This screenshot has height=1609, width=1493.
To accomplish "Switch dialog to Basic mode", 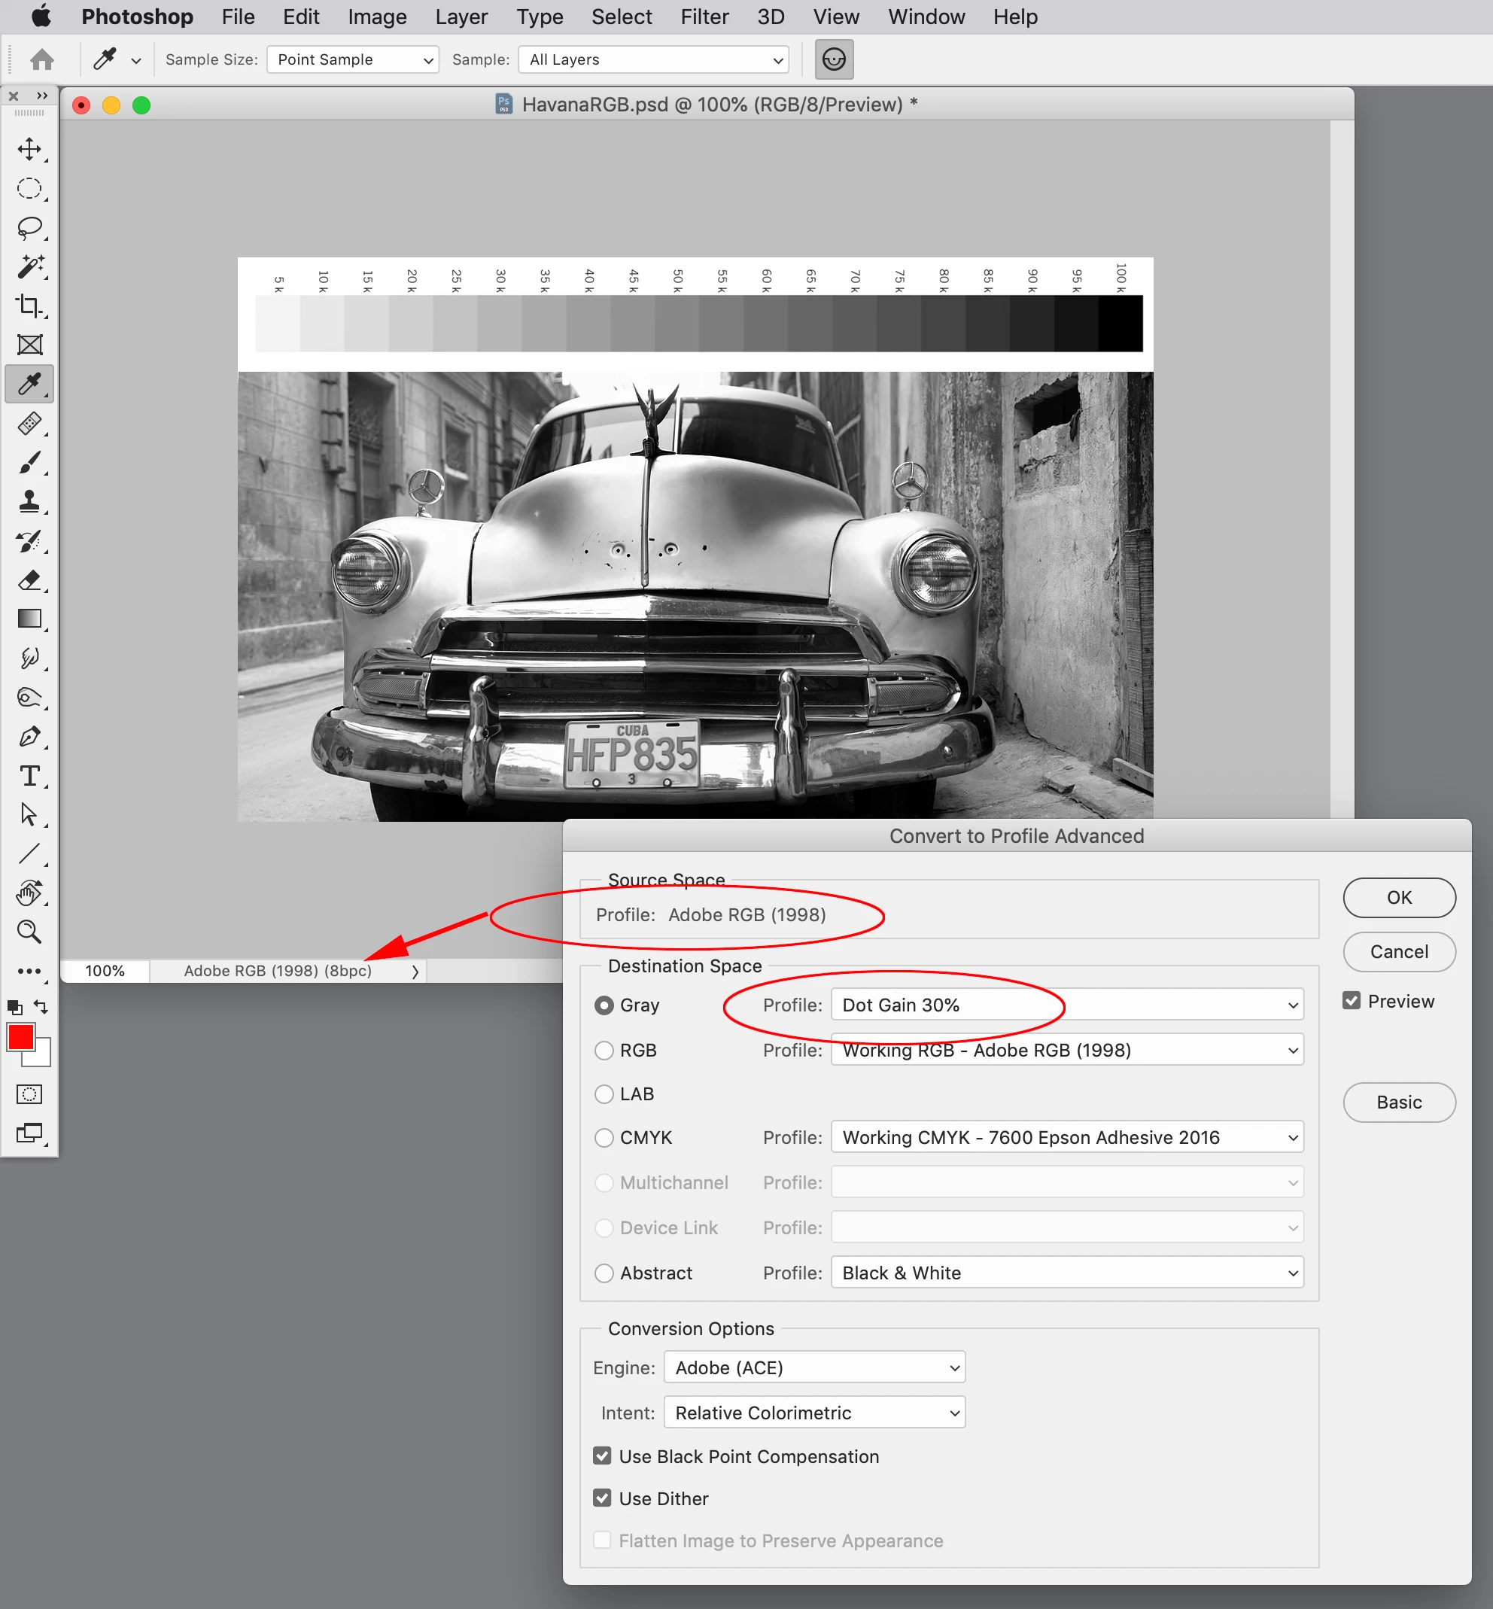I will 1398,1102.
